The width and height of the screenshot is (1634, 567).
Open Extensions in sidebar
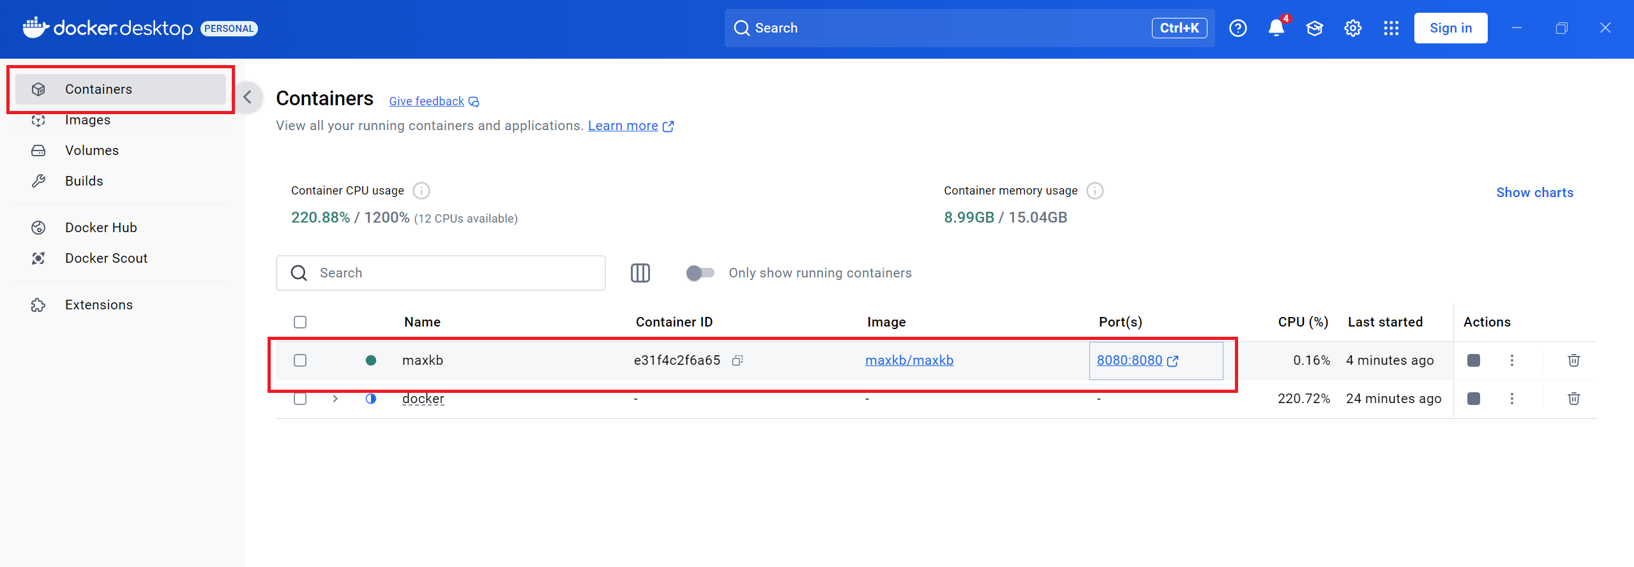pyautogui.click(x=121, y=305)
